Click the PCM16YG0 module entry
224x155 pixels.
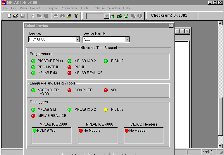(x=46, y=131)
